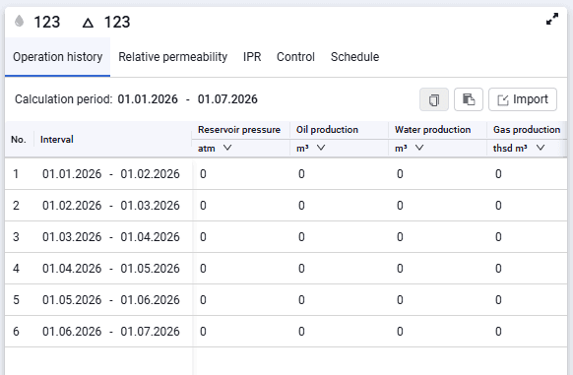Click Oil production cell in row 4
Viewport: 573px width, 375px height.
pyautogui.click(x=339, y=269)
